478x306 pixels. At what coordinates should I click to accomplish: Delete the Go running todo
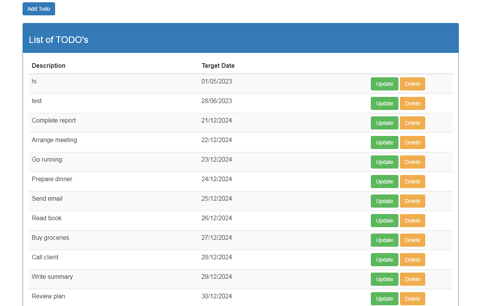[x=412, y=162]
